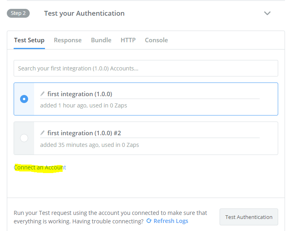Click pencil icon for first integration (1.0.0)
Screen dimensions: 287x231
[43, 94]
